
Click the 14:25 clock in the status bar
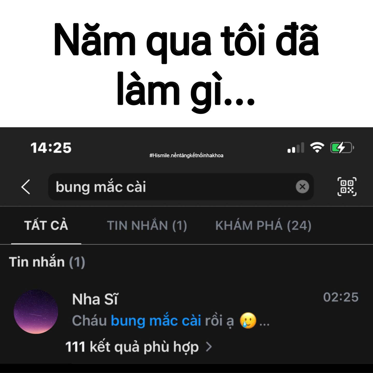tap(51, 148)
